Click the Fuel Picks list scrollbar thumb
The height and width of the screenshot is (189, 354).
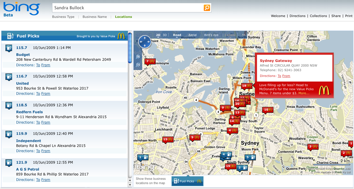130,48
